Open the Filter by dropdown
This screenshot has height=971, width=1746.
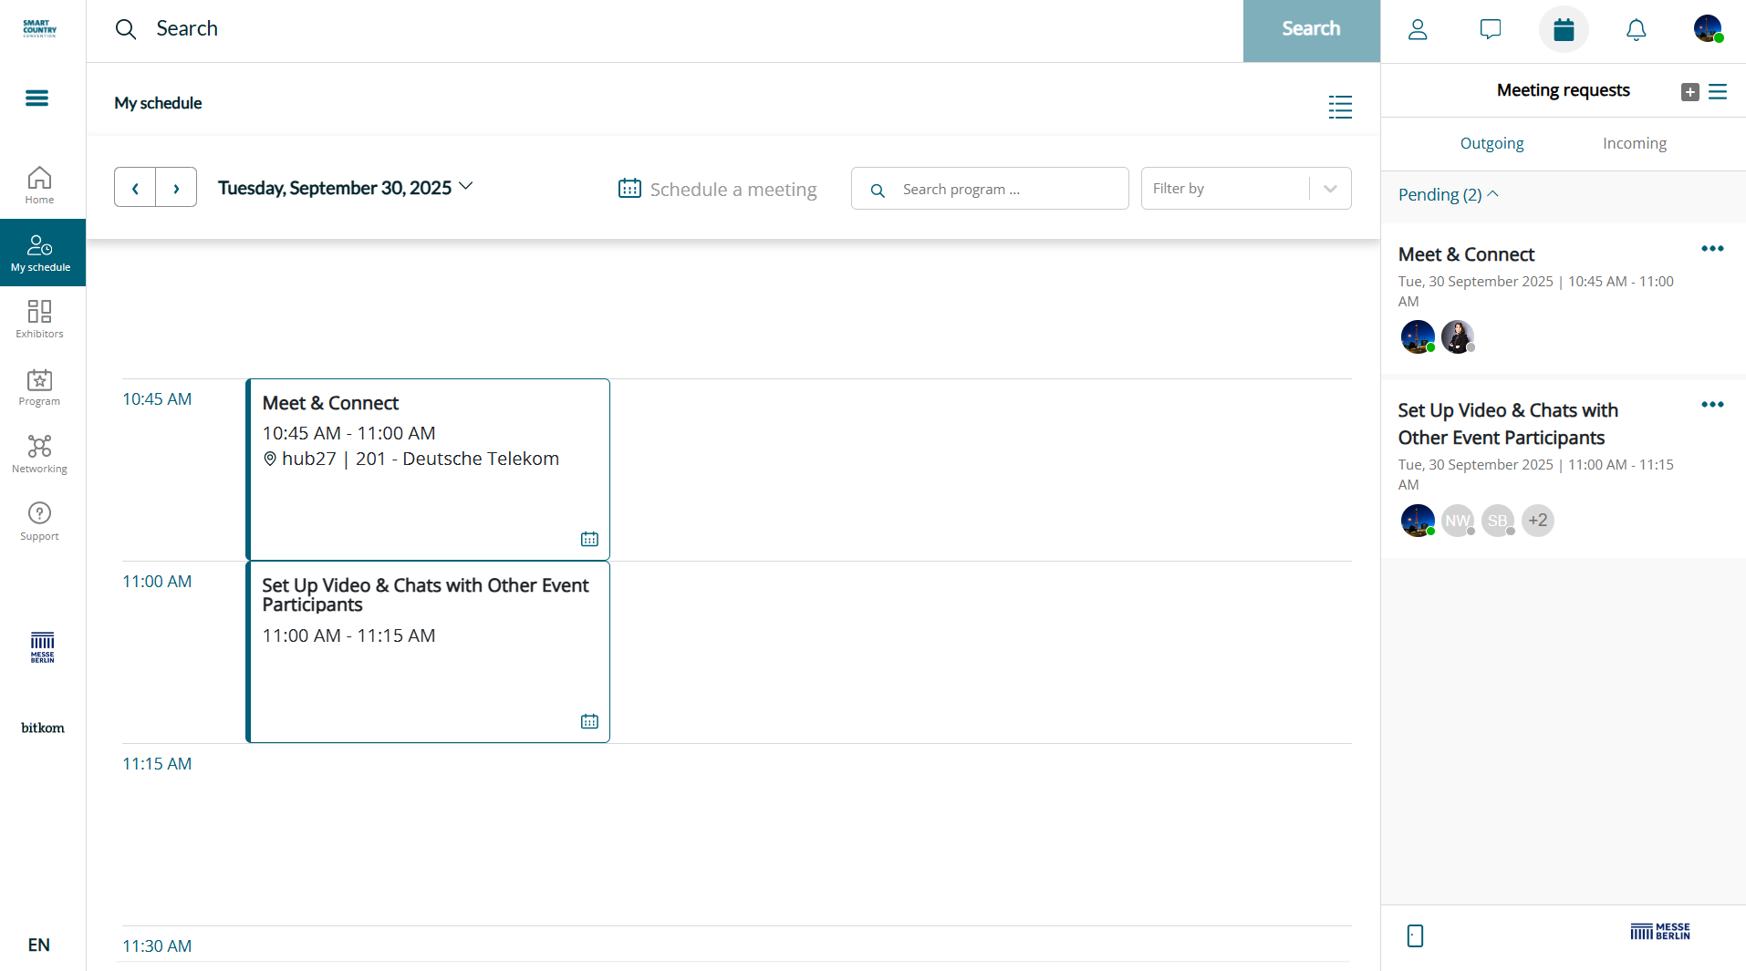1246,189
